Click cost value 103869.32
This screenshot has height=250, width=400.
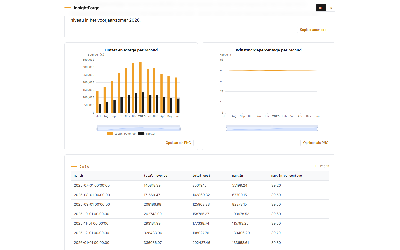(201, 195)
